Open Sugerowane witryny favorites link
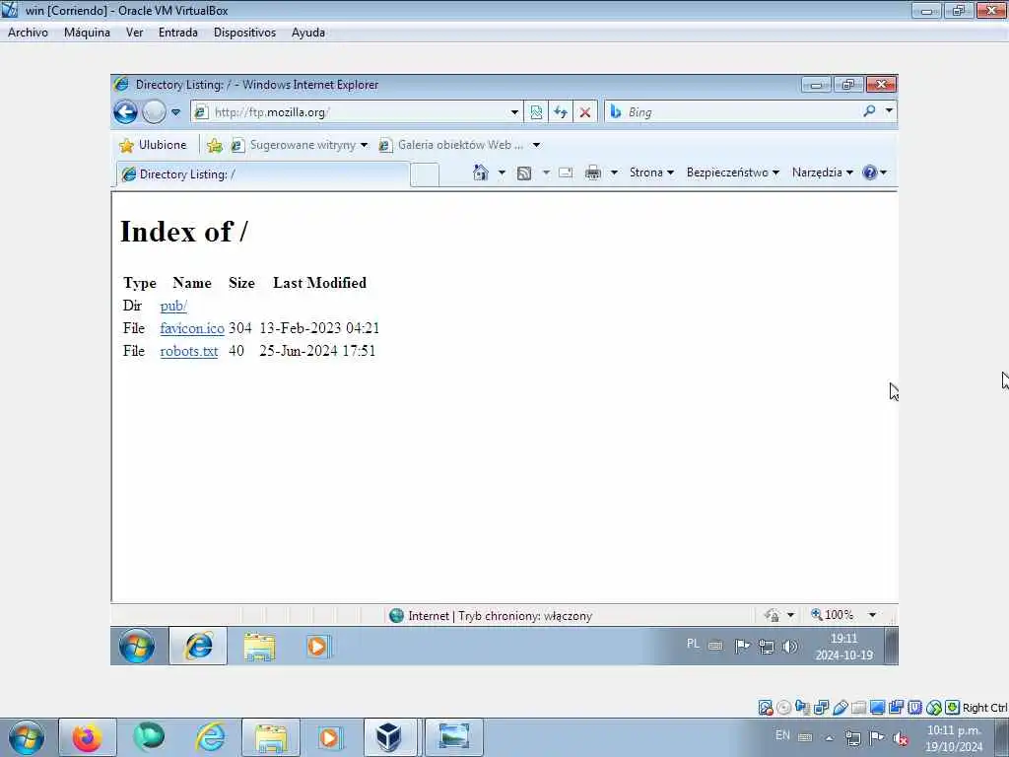 300,145
